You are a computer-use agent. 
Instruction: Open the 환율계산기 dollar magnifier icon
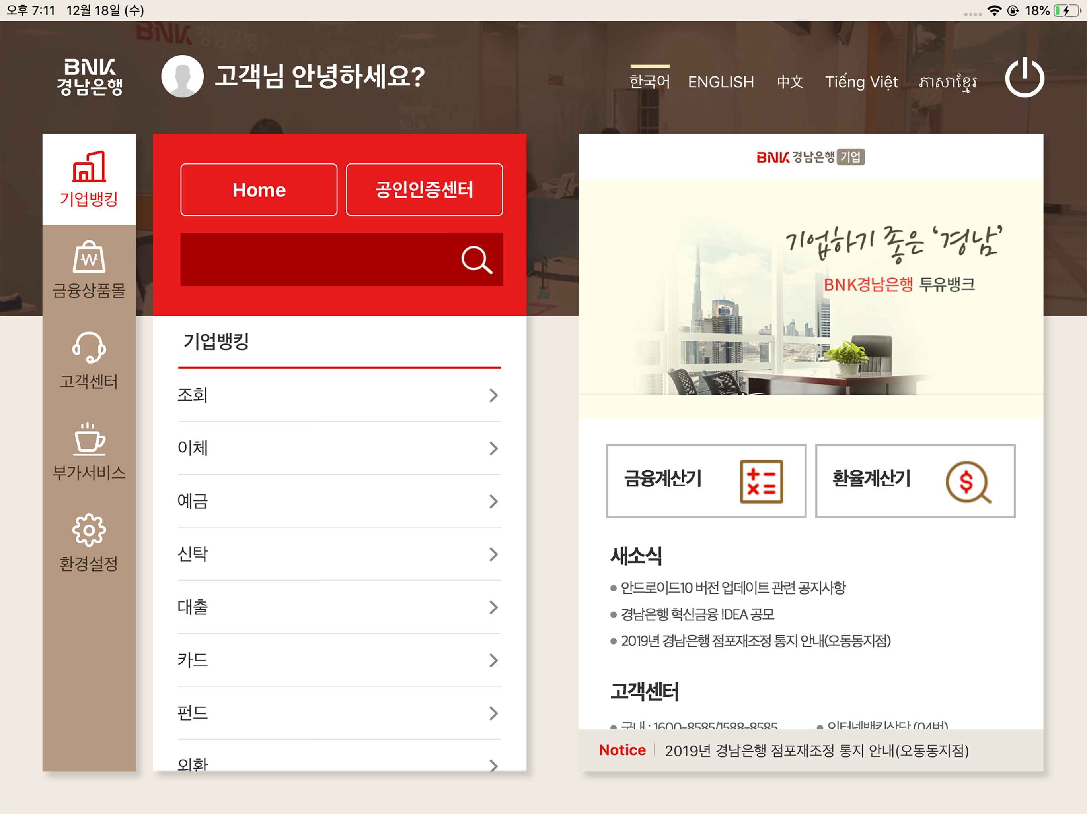coord(968,482)
